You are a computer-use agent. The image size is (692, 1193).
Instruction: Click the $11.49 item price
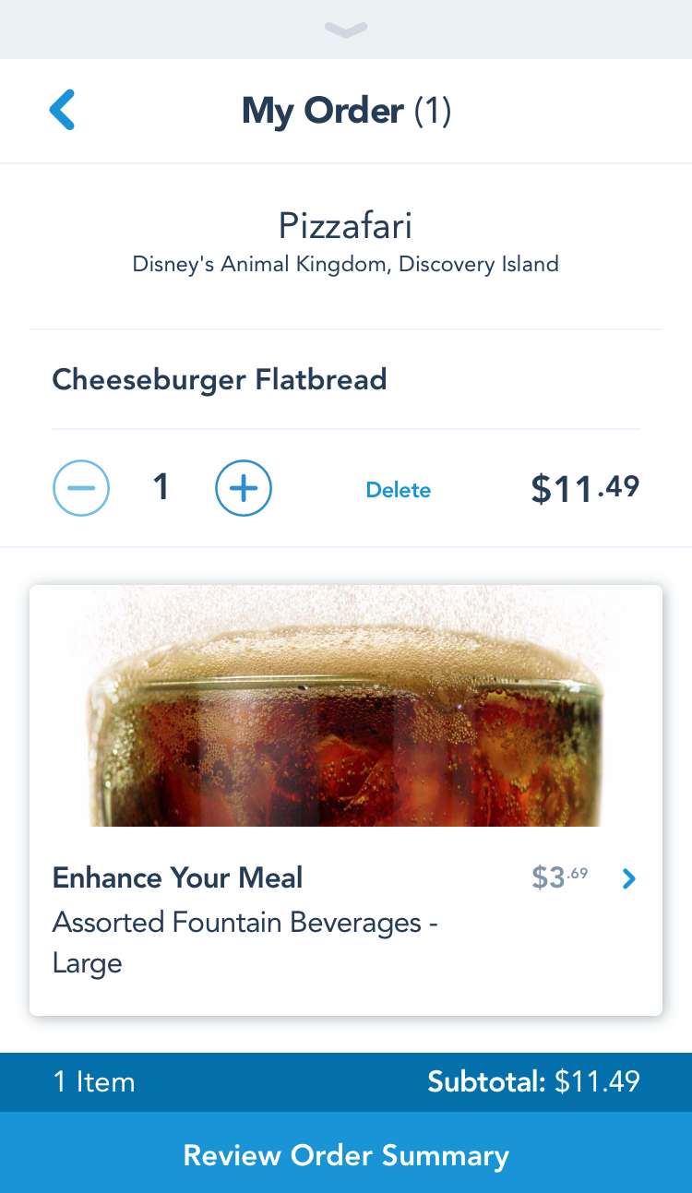(x=585, y=487)
